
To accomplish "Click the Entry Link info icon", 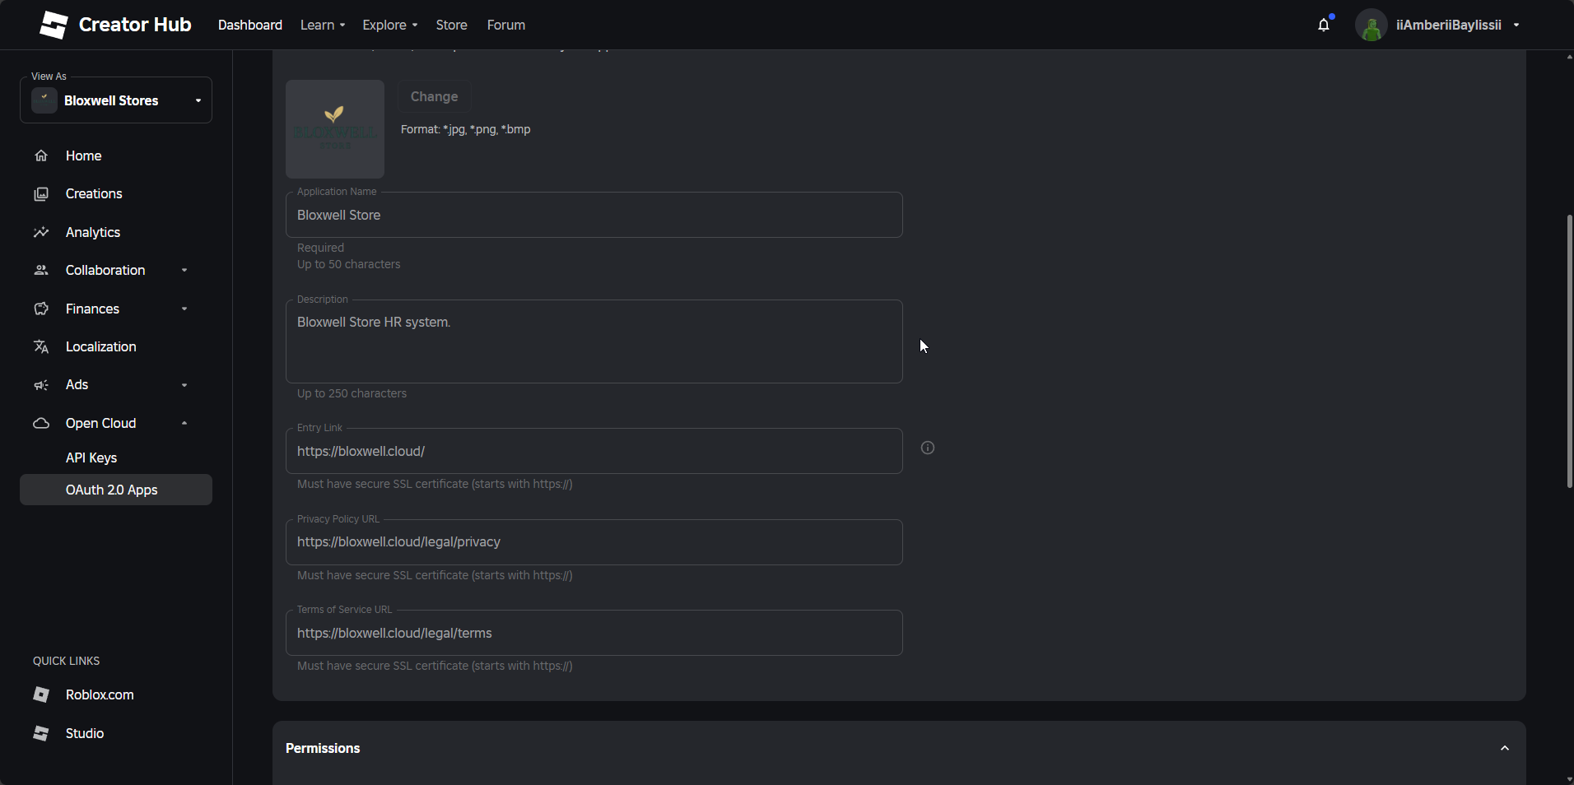I will tap(928, 448).
